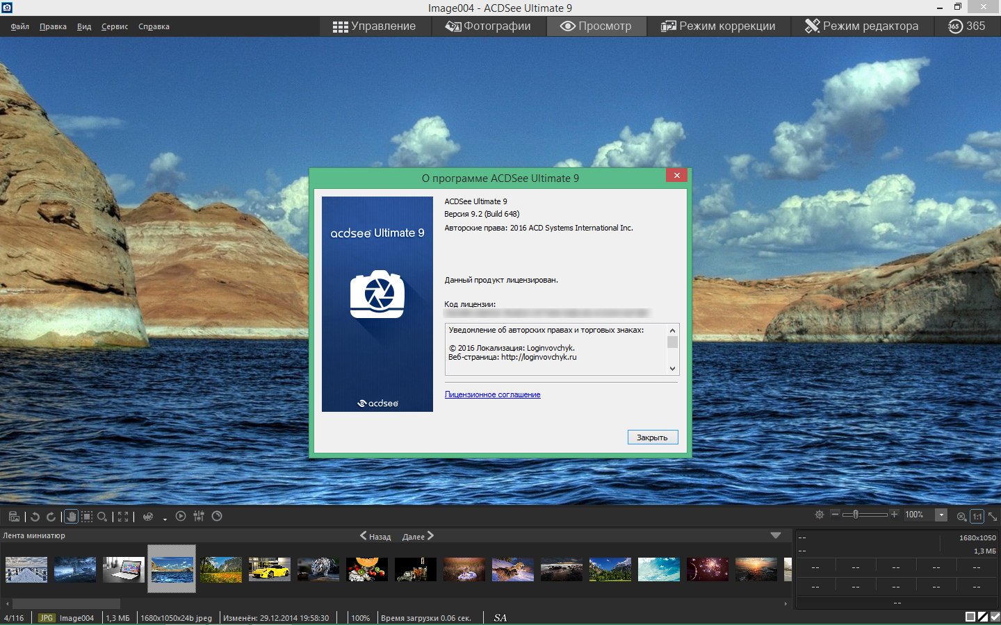Click the minus zoom out button
The image size is (1001, 625).
(x=836, y=514)
